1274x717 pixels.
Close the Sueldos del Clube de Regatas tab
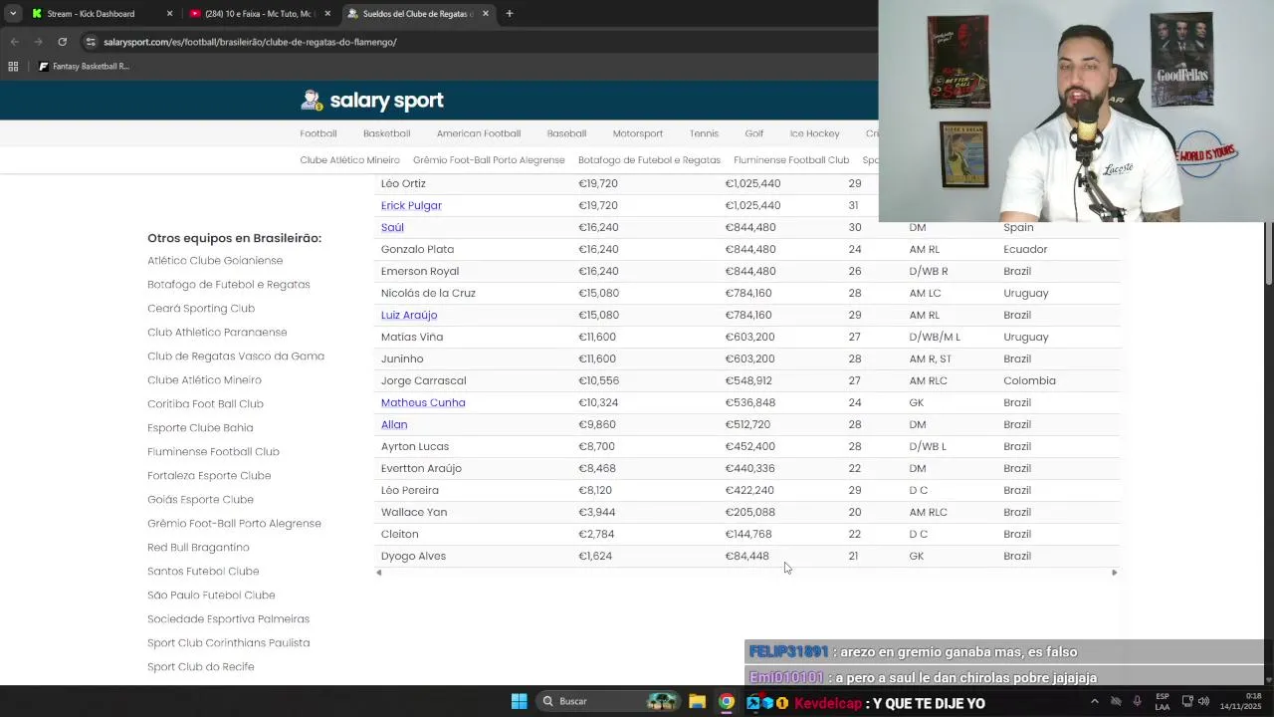486,14
